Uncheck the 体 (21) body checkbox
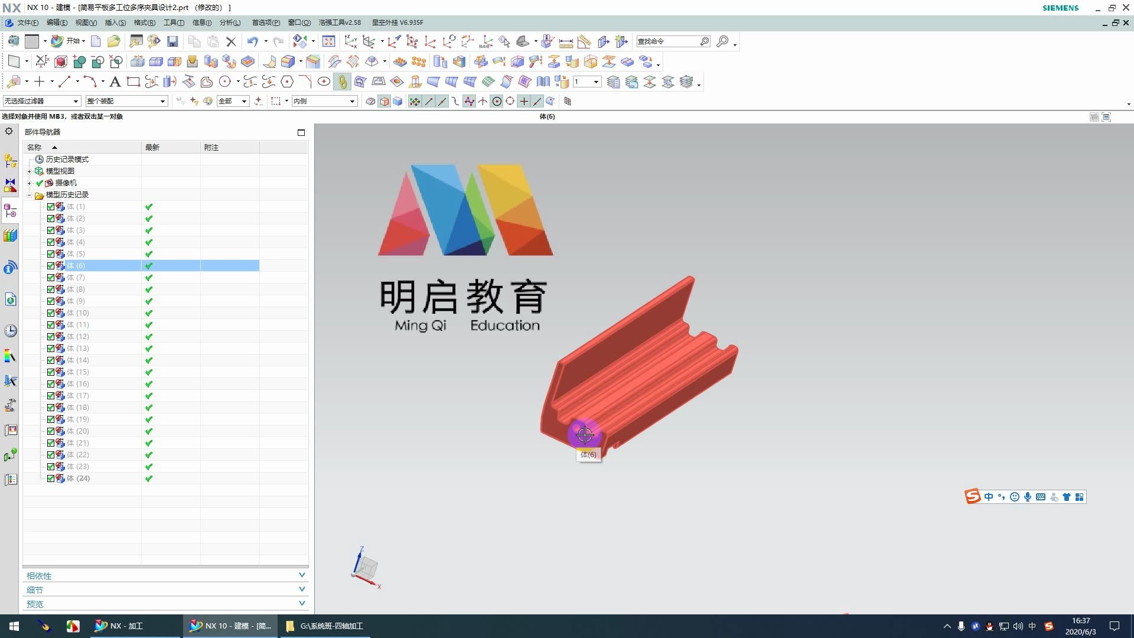Screen dimensions: 1134x638 (51, 443)
